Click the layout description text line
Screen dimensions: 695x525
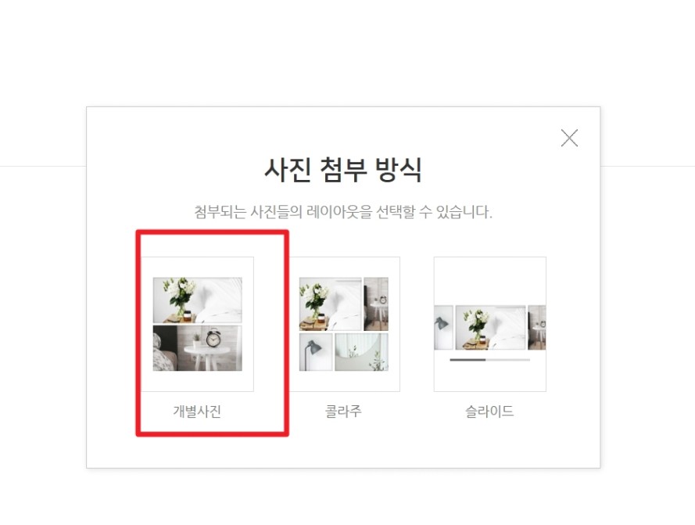click(x=343, y=212)
